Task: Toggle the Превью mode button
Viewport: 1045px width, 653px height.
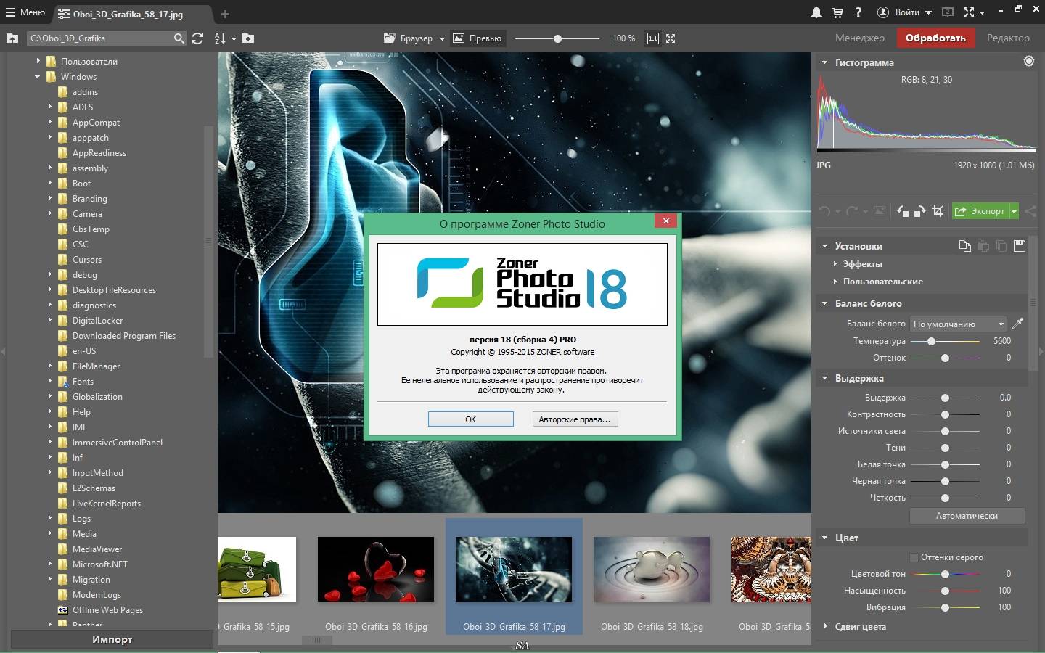Action: (x=478, y=38)
